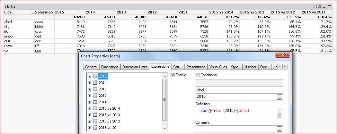
Task: Expand the 2015 expression node
Action: point(89,76)
